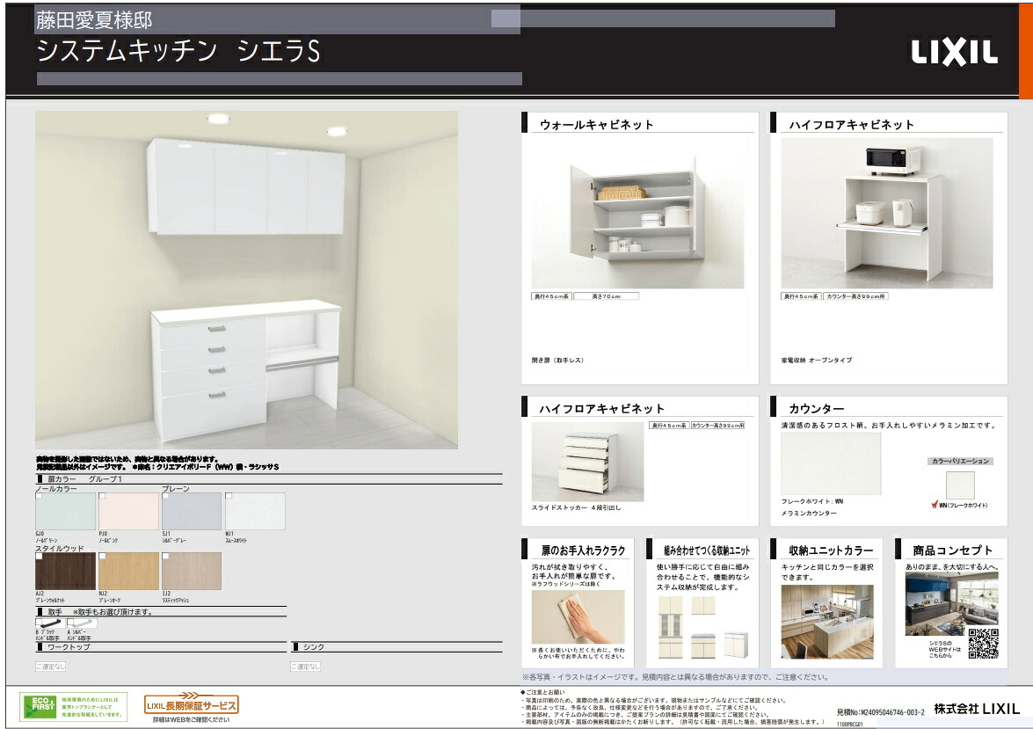This screenshot has height=729, width=1033.
Task: Click the スタイルウッド category label
Action: (60, 549)
